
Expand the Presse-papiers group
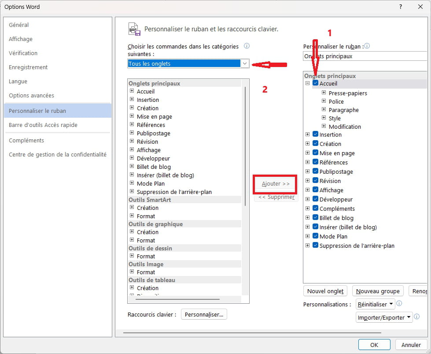click(x=324, y=93)
